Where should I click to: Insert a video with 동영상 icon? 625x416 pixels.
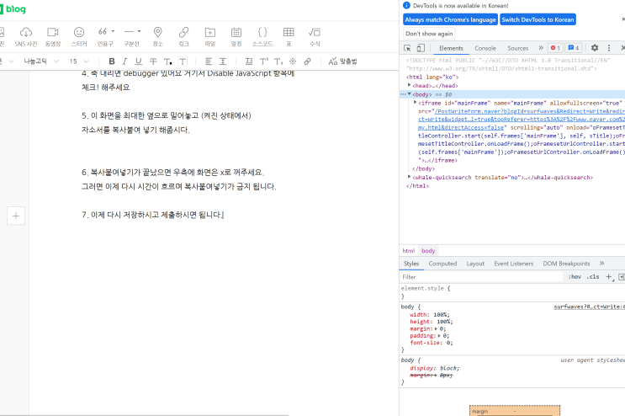[x=53, y=32]
